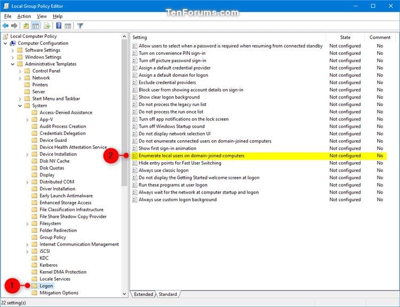Click the Forward arrow toolbar icon
400x307 pixels.
click(14, 26)
